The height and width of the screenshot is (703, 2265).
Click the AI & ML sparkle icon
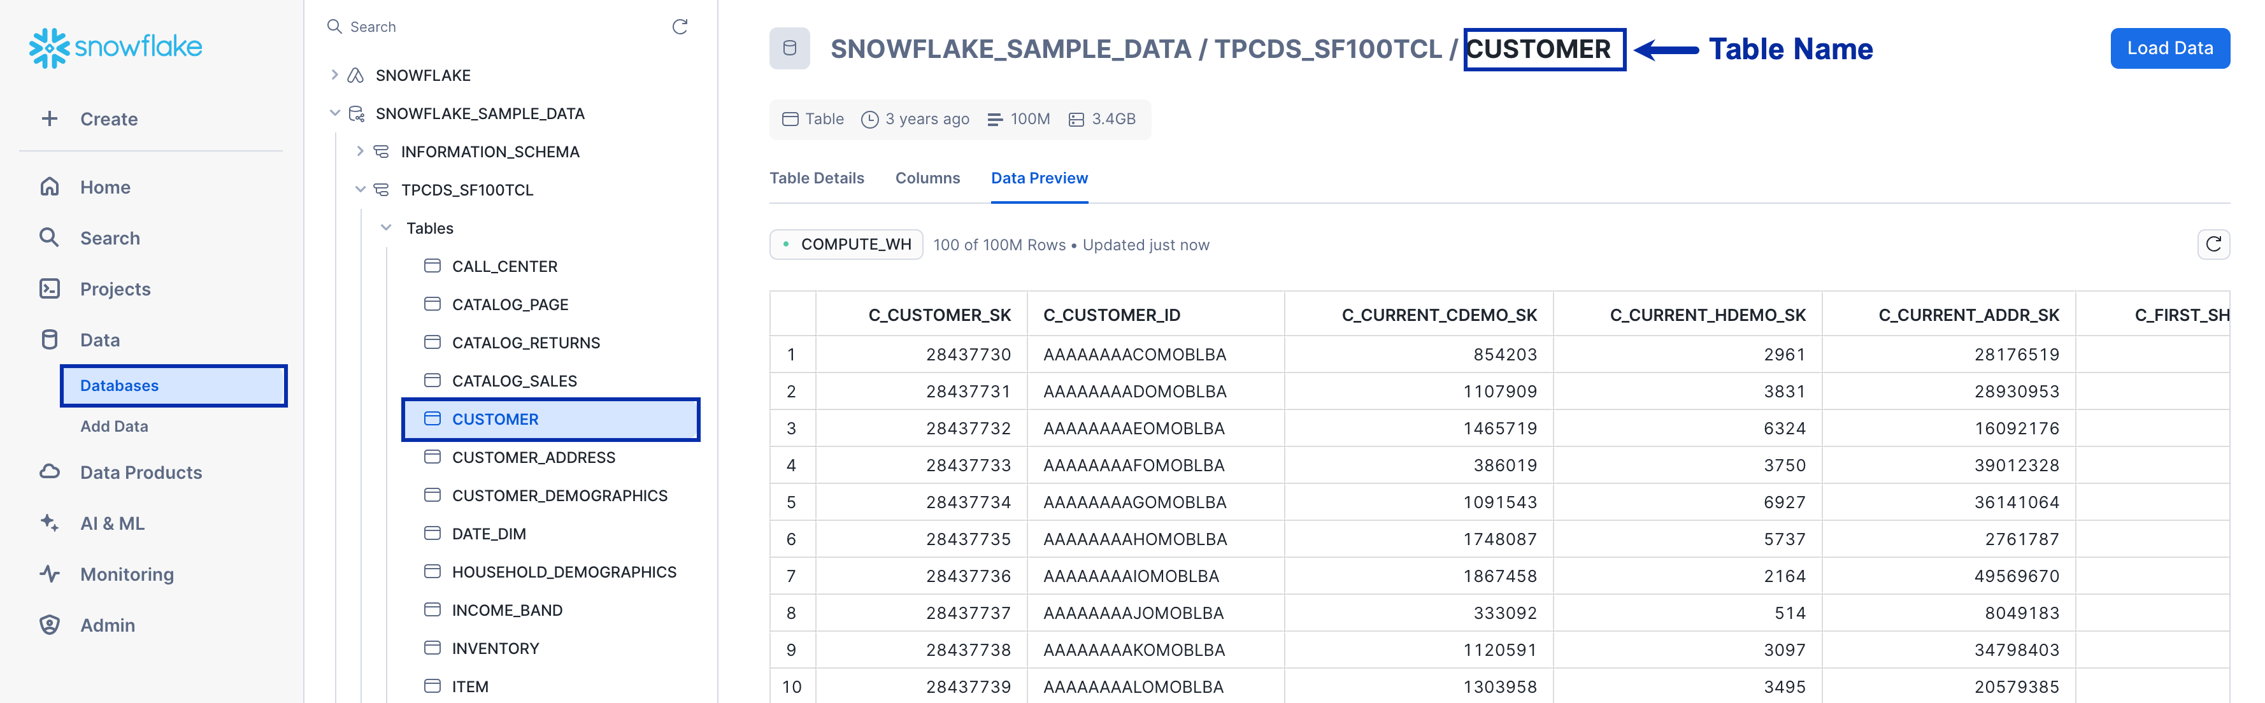point(50,523)
